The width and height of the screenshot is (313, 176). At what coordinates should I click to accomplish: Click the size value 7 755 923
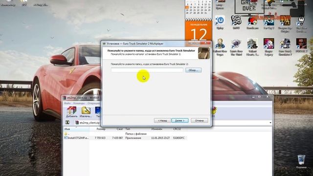pos(100,138)
